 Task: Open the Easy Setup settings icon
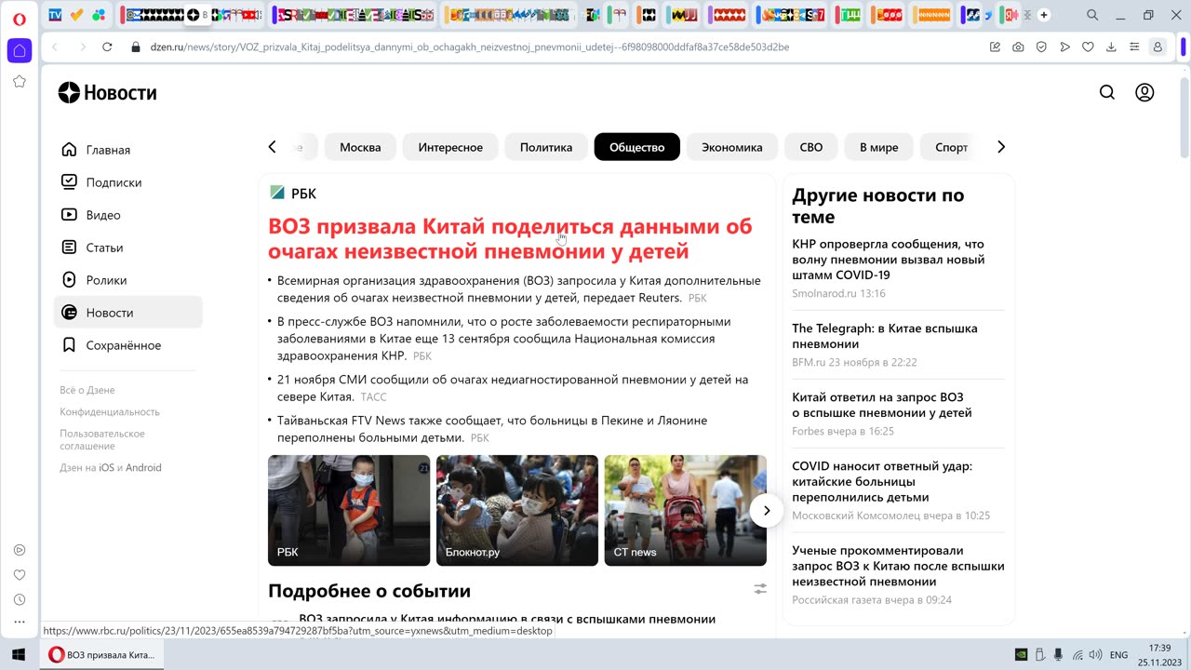(1134, 47)
